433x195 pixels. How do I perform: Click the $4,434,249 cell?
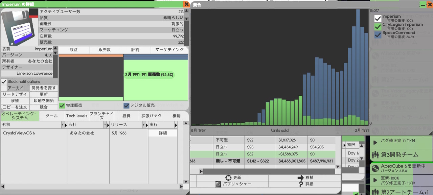pyautogui.click(x=292, y=147)
